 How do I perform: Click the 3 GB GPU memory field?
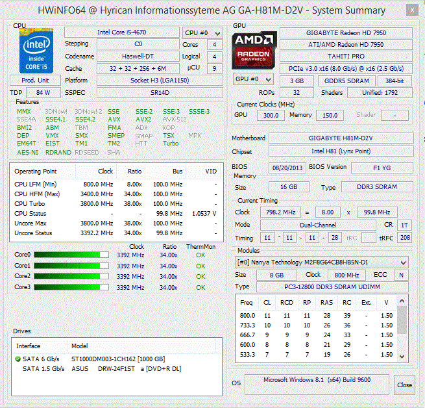297,81
